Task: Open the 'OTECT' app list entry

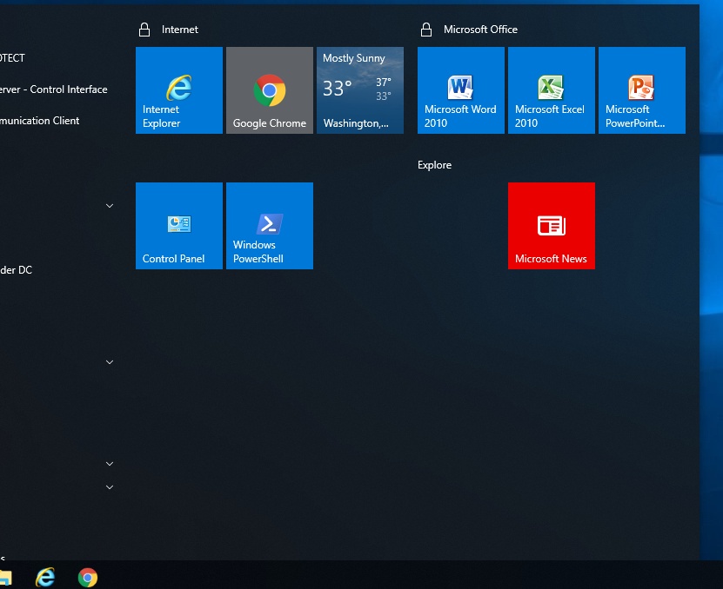Action: pyautogui.click(x=12, y=58)
